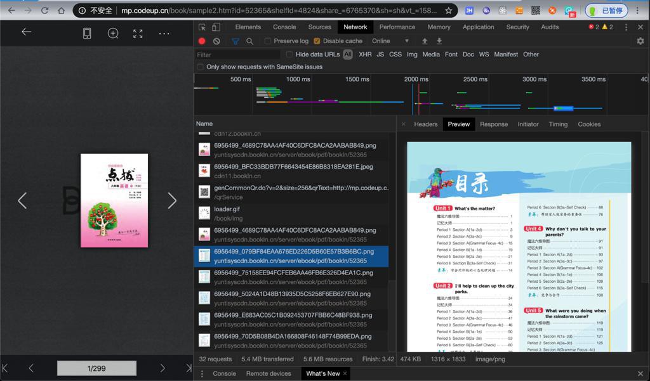650x381 pixels.
Task: Jump to first page in bottom bar
Action: tap(5, 368)
